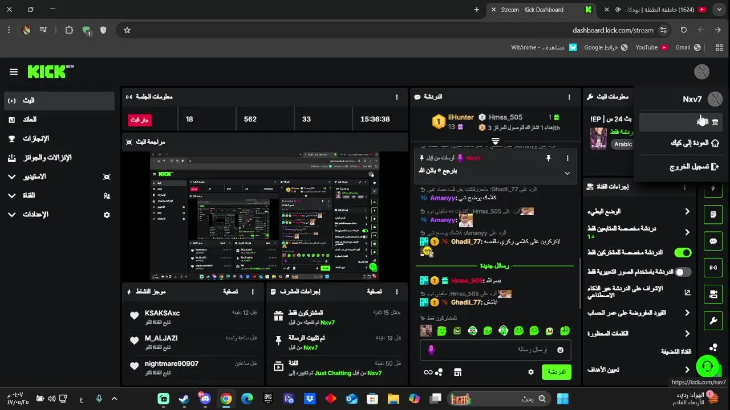
Task: Select البث in the sidebar
Action: pyautogui.click(x=59, y=101)
